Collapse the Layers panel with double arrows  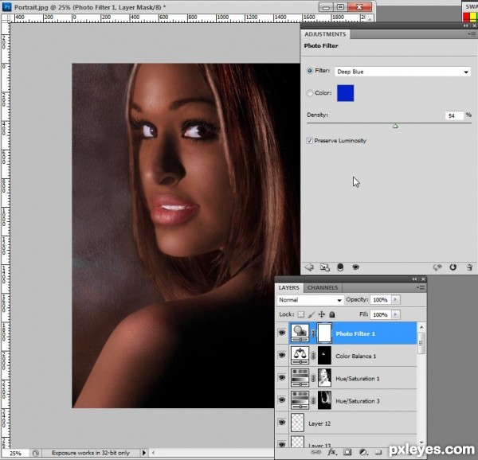(414, 279)
